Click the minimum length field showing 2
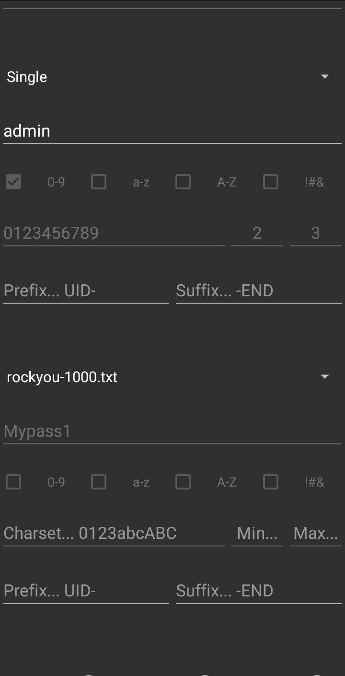 [x=257, y=233]
